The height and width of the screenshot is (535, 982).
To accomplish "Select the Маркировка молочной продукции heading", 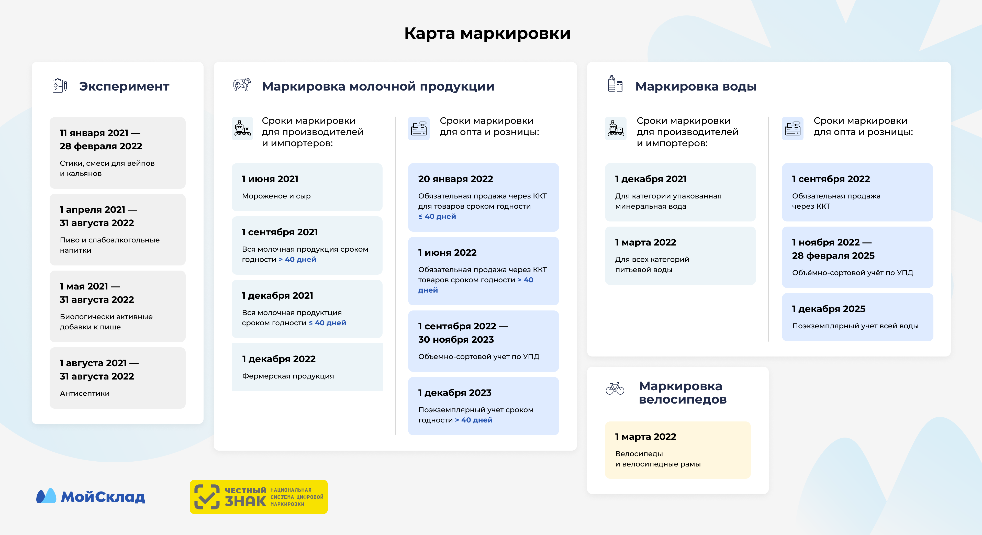I will [378, 86].
